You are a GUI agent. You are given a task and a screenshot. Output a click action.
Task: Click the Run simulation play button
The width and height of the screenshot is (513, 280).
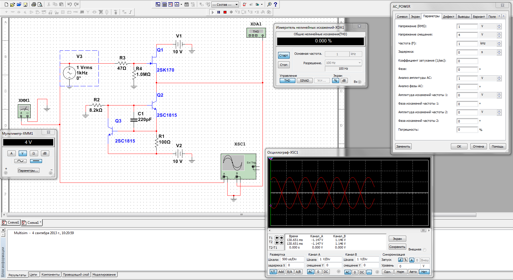(212, 12)
